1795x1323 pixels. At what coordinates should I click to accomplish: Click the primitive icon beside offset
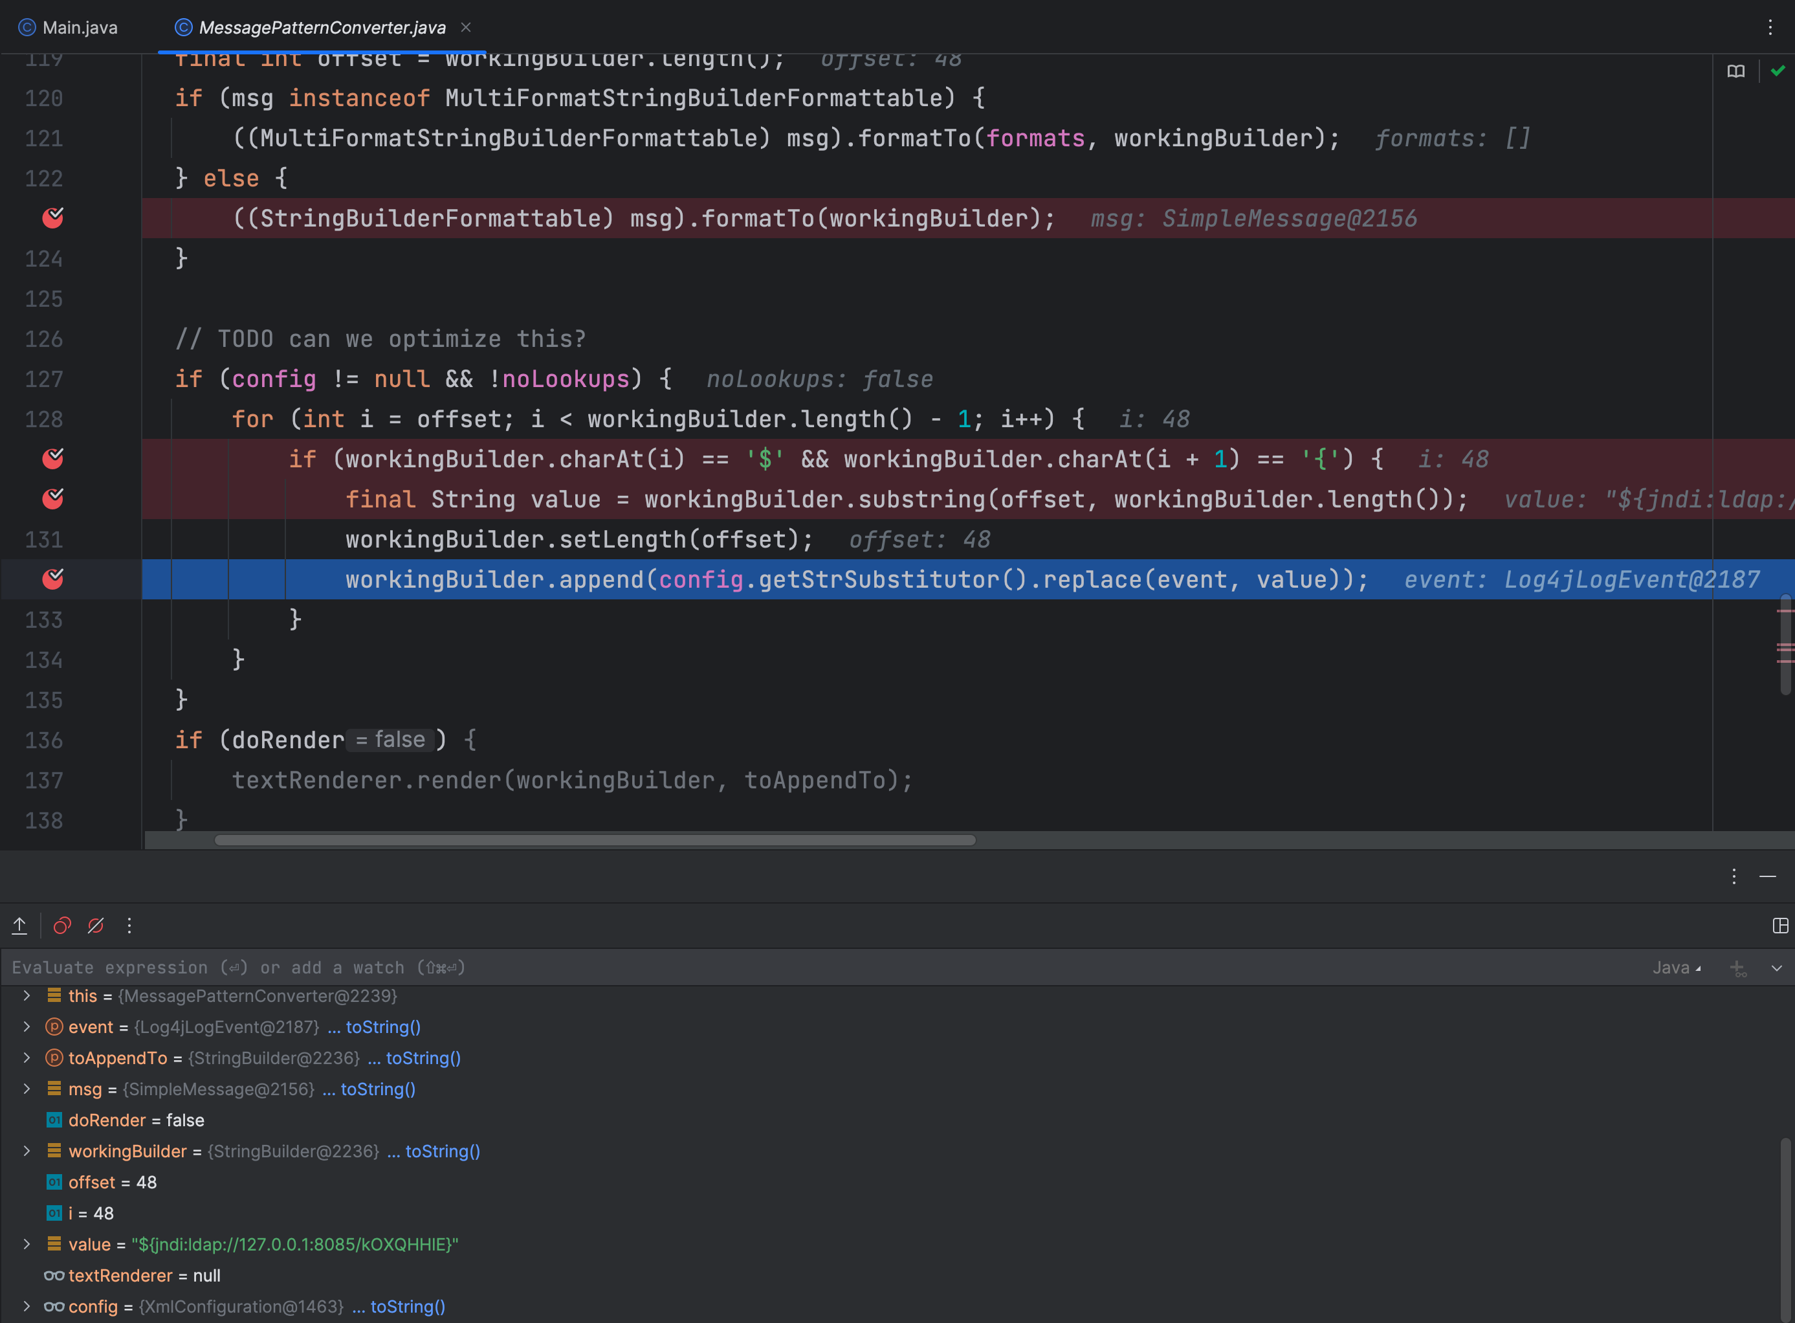pos(54,1182)
